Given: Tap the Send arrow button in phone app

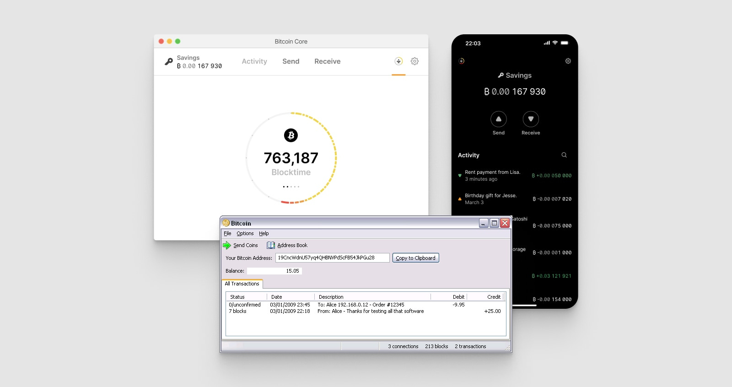Looking at the screenshot, I should [x=499, y=119].
